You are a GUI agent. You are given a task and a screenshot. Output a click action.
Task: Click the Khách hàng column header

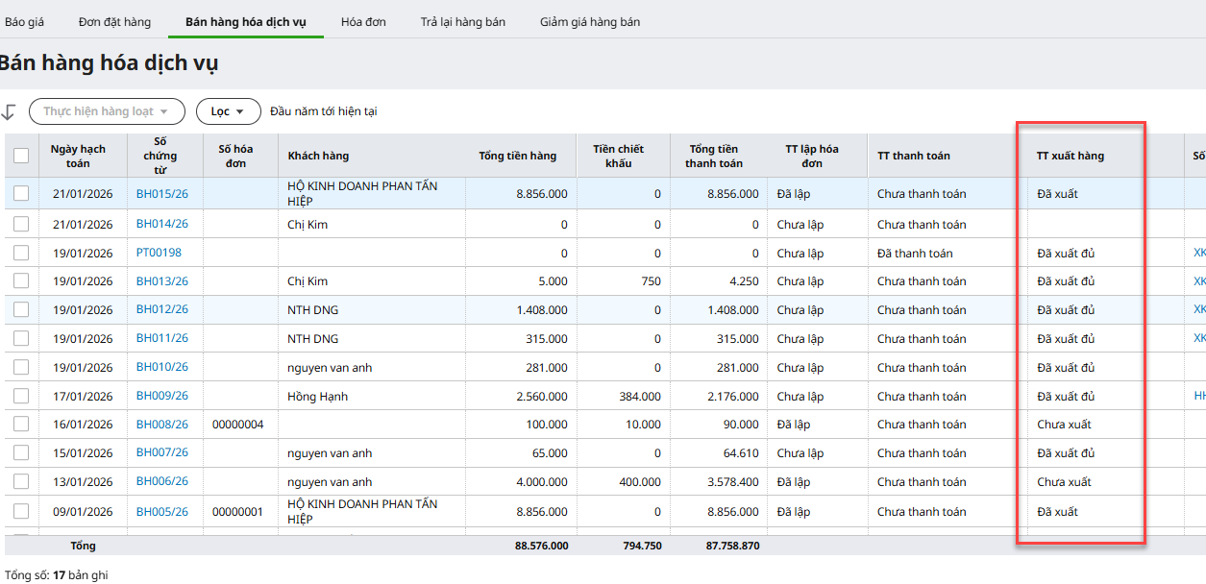coord(318,156)
